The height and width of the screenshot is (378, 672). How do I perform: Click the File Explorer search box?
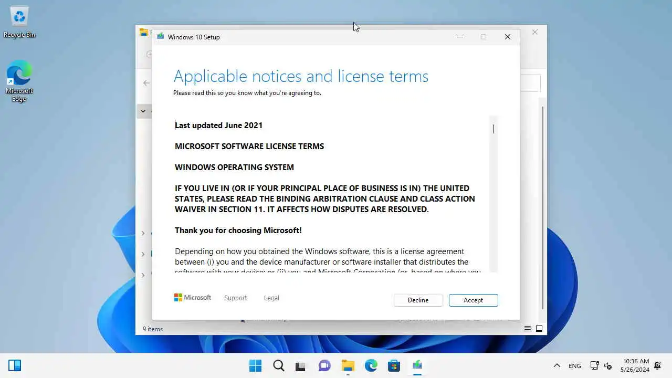(x=530, y=83)
